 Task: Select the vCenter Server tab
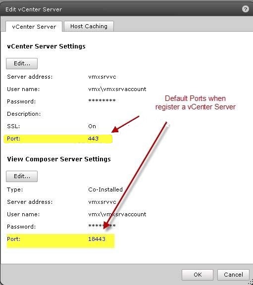(x=34, y=27)
